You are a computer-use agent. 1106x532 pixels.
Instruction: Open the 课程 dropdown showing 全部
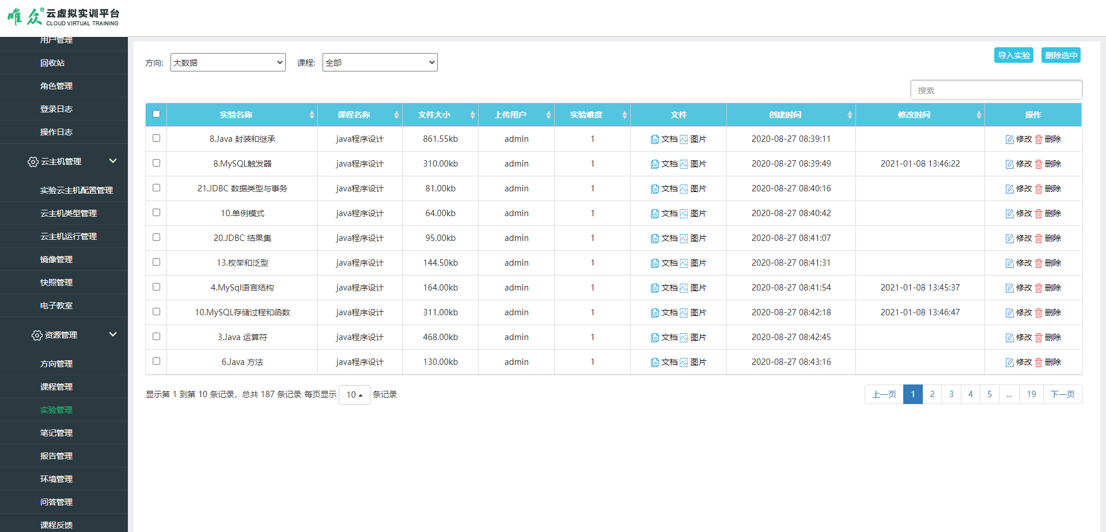[x=380, y=62]
